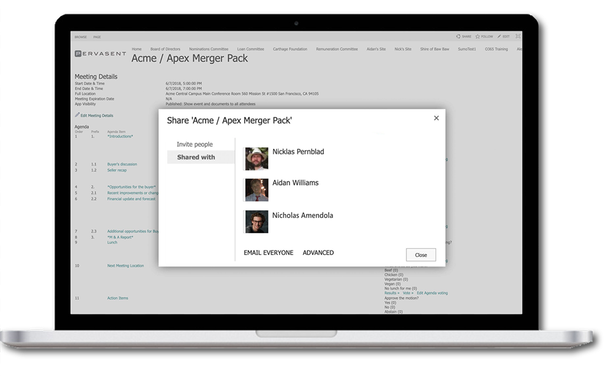The image size is (604, 390).
Task: Open SumoTest1 site link
Action: click(x=467, y=49)
